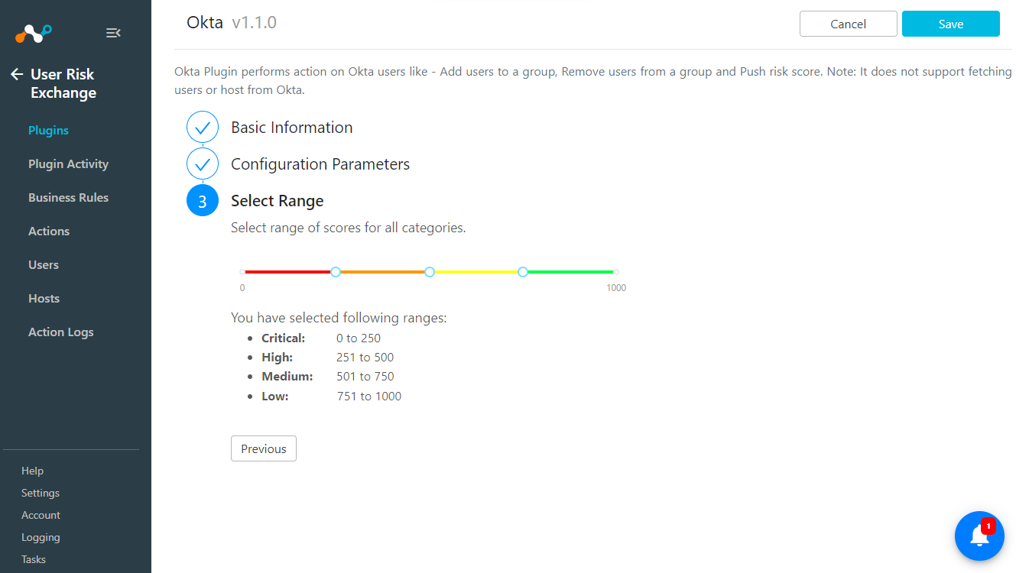Click the orange High range segment
Screen dimensions: 1016x573
point(382,272)
